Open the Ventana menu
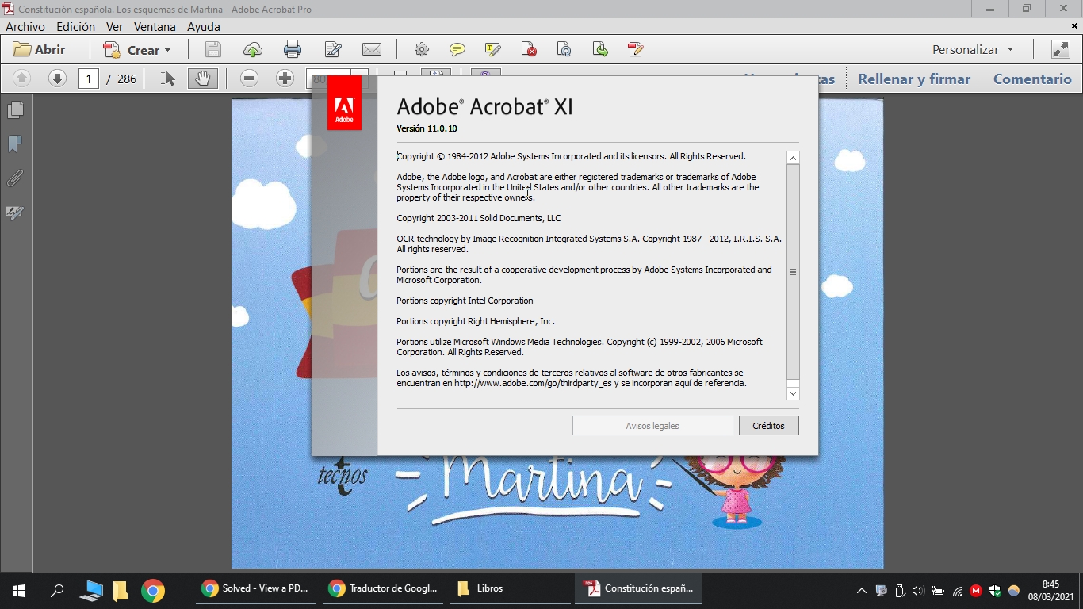 pos(155,26)
